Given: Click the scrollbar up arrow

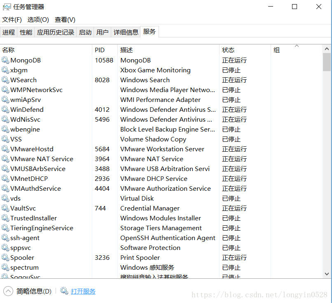Looking at the screenshot, I should tap(327, 49).
